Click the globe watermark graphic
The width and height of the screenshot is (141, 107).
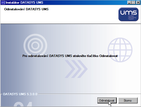(x=120, y=50)
